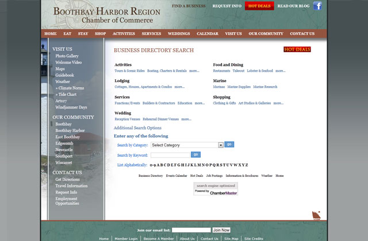Open Job Postings footer link
This screenshot has width=368, height=241.
pyautogui.click(x=214, y=176)
